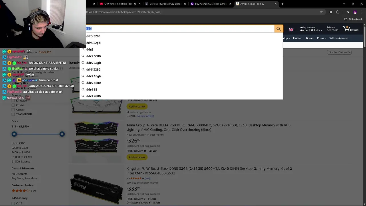Click the maximum price slider handle
366x206 pixels.
pos(62,134)
